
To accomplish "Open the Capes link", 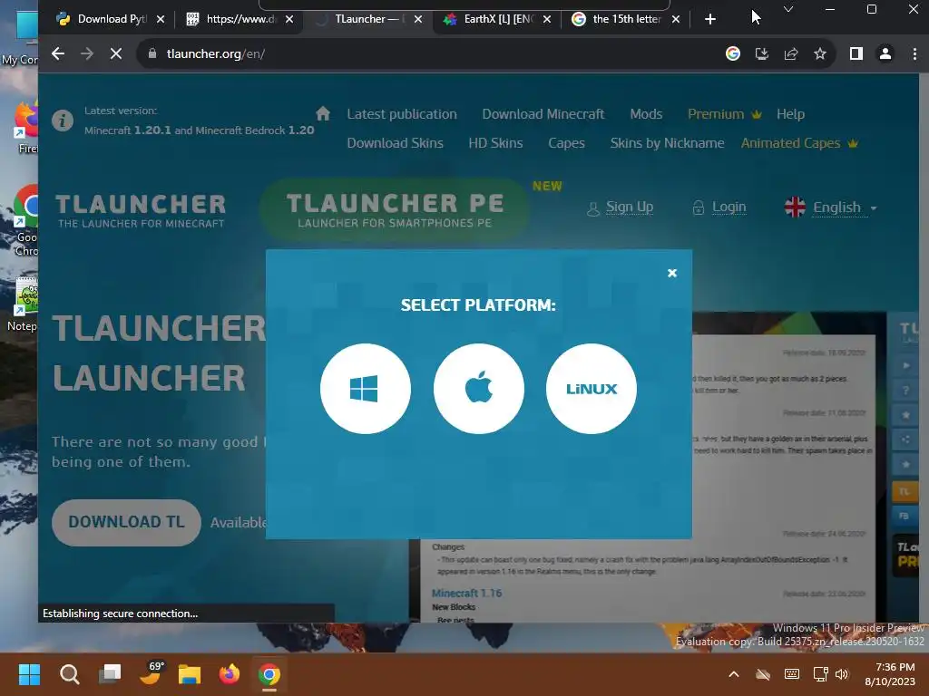I will point(566,143).
